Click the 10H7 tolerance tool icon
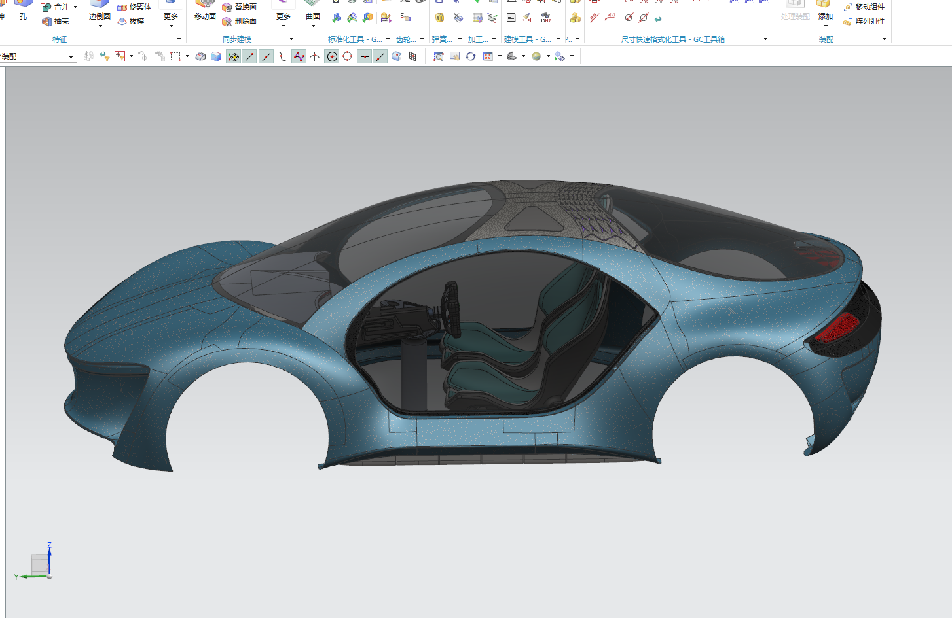Screen dimensions: 952x618 tap(545, 18)
